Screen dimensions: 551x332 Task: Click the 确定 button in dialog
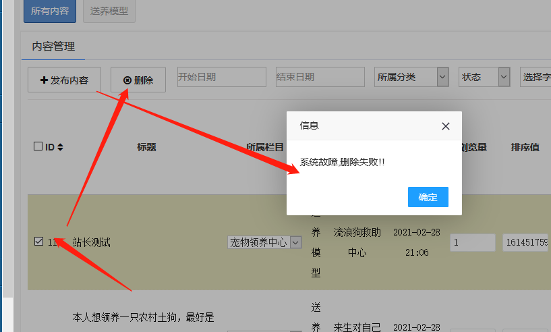428,197
